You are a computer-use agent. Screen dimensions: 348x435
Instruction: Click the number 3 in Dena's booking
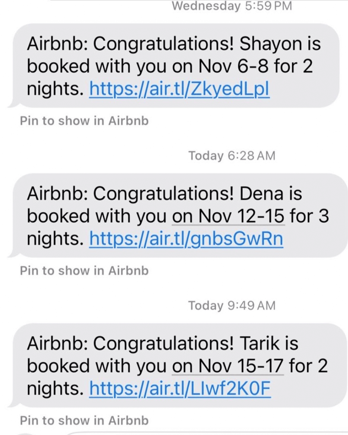pyautogui.click(x=324, y=216)
